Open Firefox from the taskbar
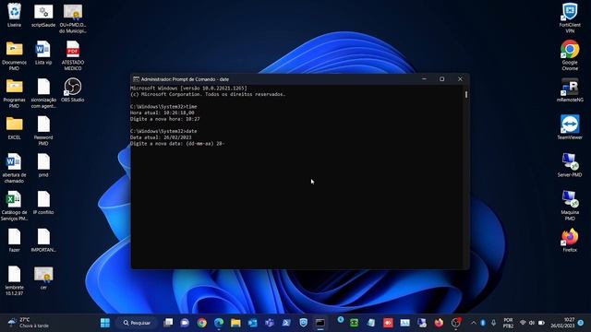Image resolution: width=591 pixels, height=332 pixels. coord(439,323)
